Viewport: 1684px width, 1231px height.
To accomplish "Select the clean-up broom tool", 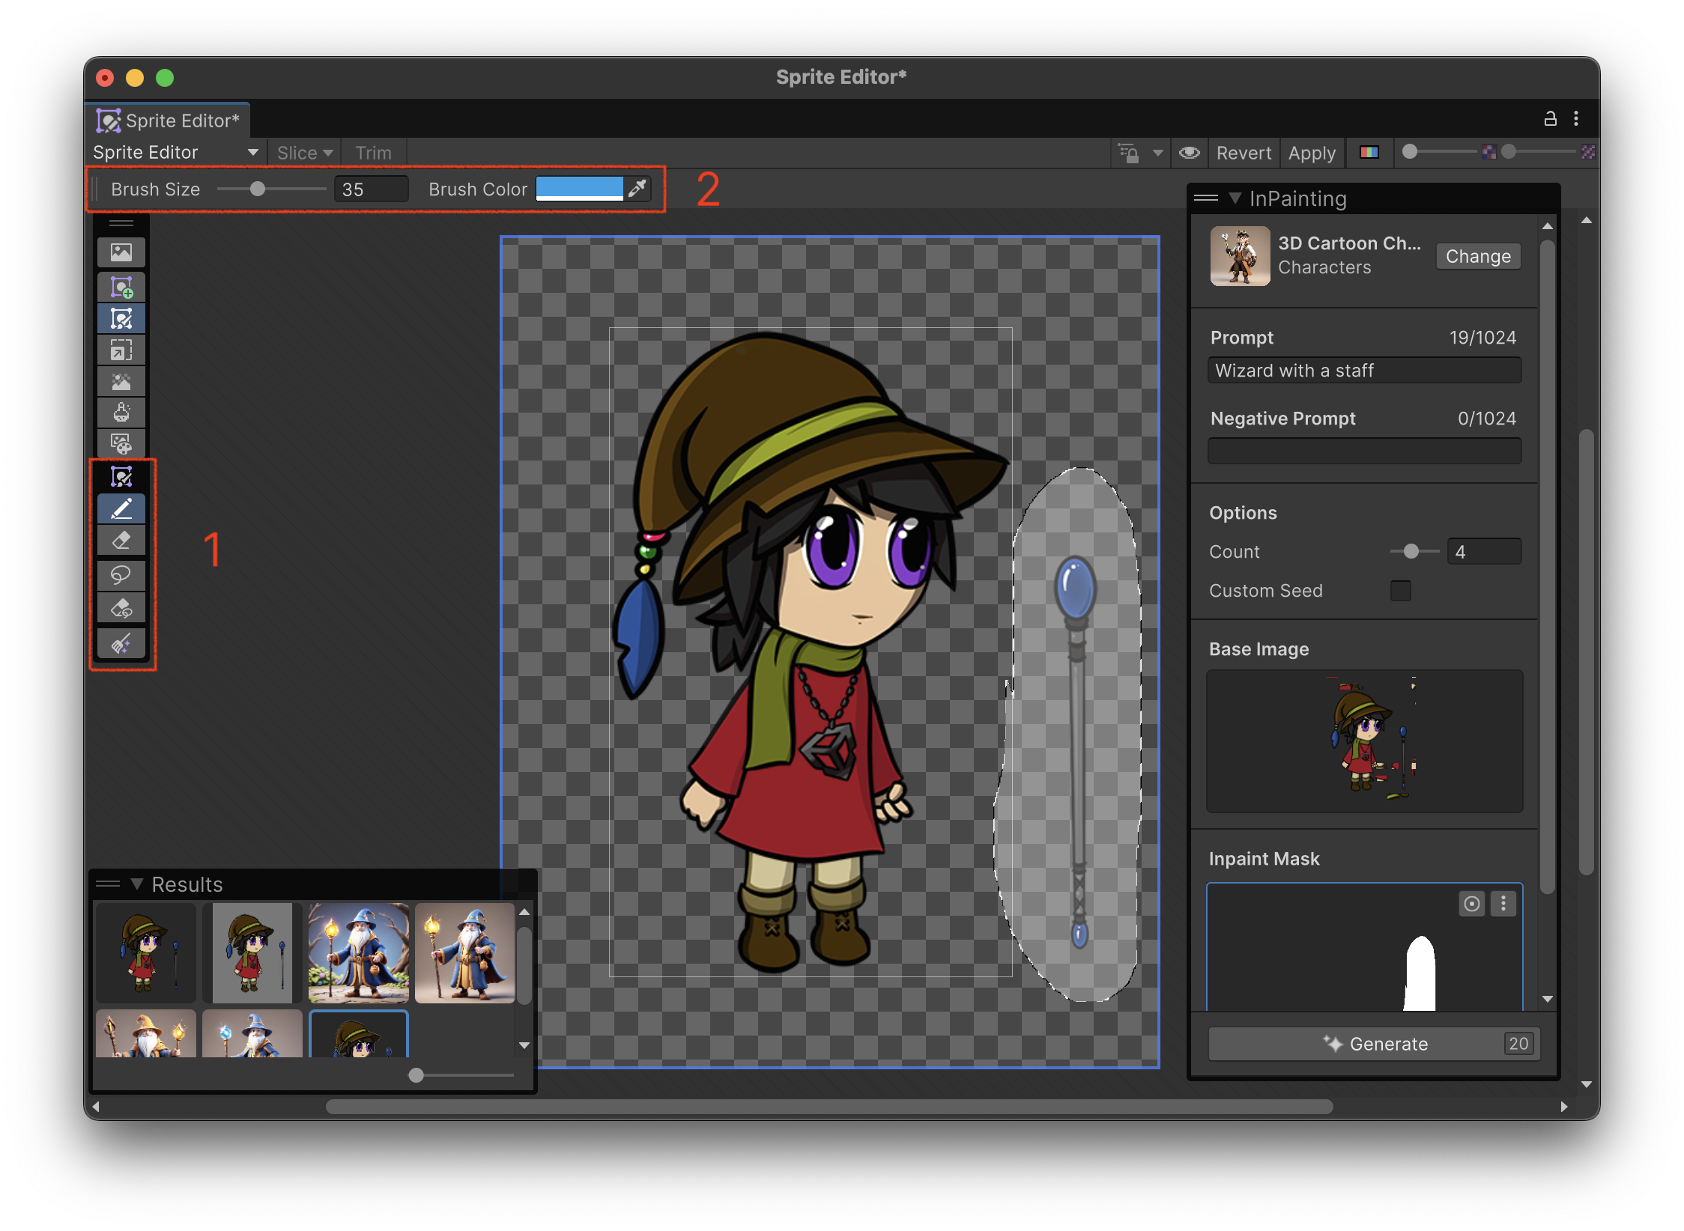I will 122,642.
